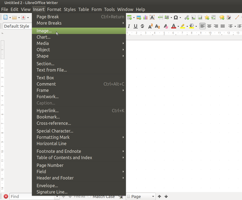Click the red export download icon
The width and height of the screenshot is (242, 200).
pos(23,17)
